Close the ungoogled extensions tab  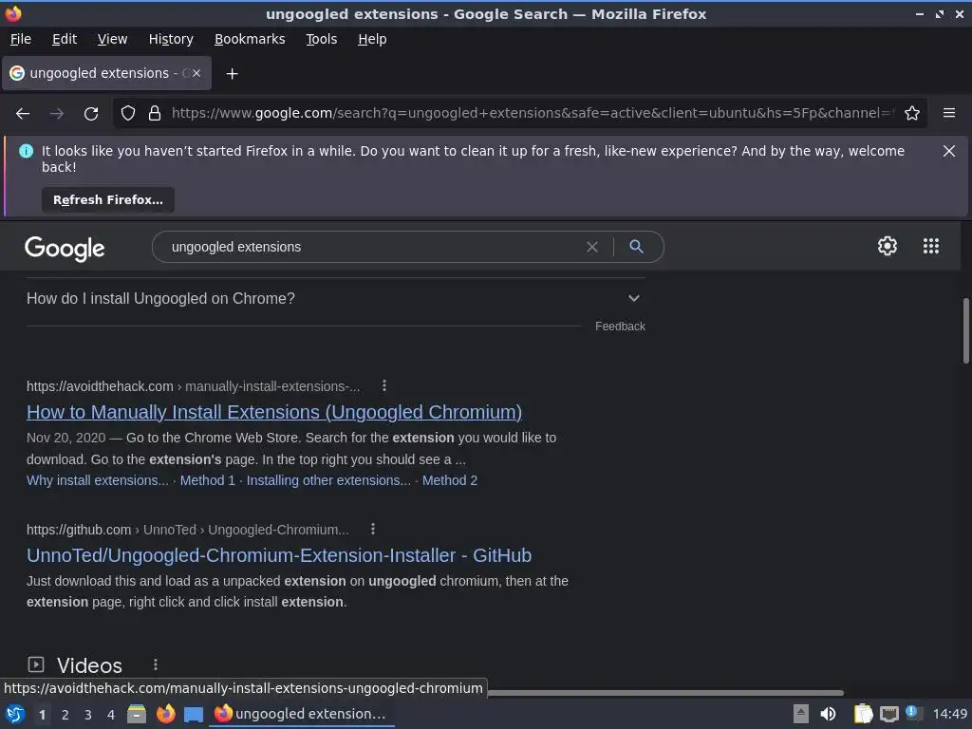point(196,73)
